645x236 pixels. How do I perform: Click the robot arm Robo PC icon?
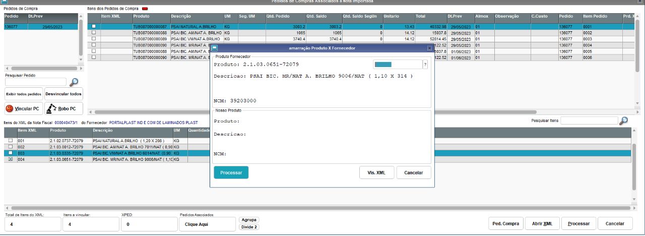(x=50, y=108)
